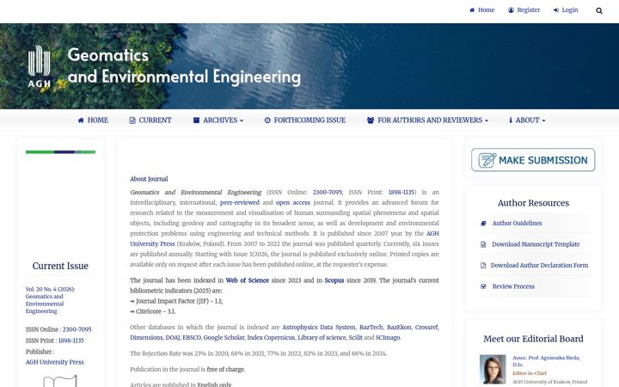The width and height of the screenshot is (619, 387).
Task: Open the Crossref link
Action: pyautogui.click(x=426, y=328)
